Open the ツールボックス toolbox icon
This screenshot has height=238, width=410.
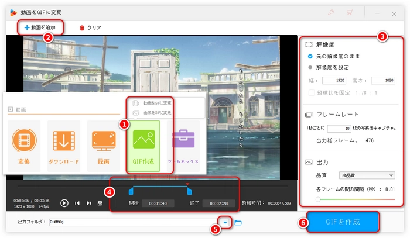(x=183, y=141)
